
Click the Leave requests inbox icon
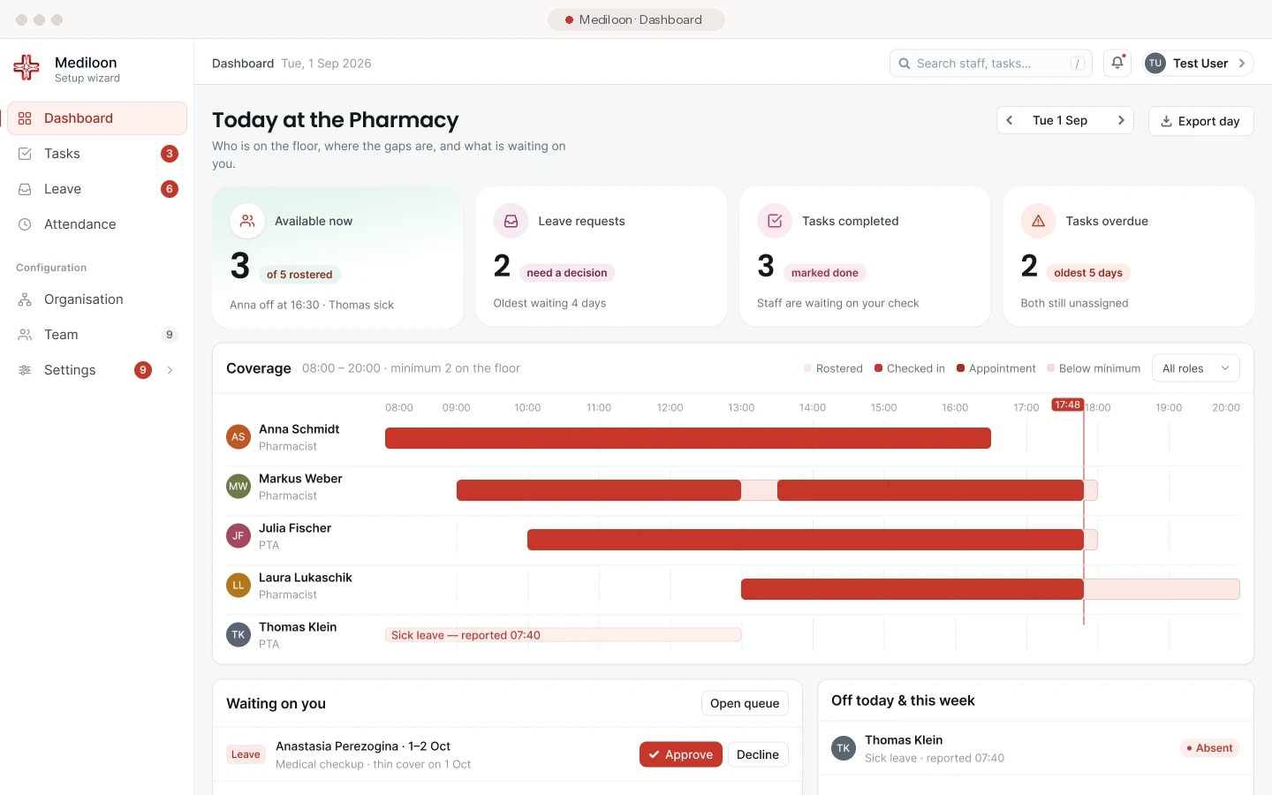click(x=511, y=221)
